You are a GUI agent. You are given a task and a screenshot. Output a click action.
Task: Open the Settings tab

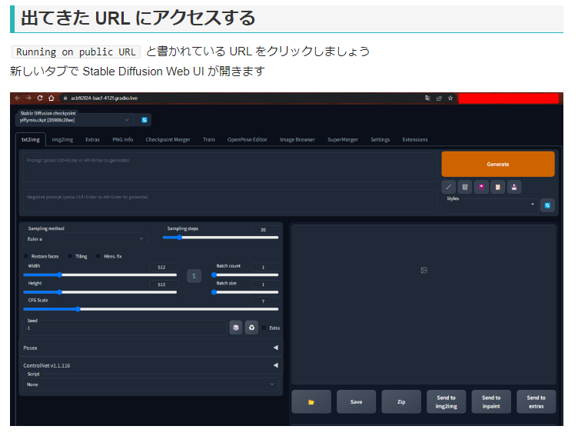pos(380,139)
